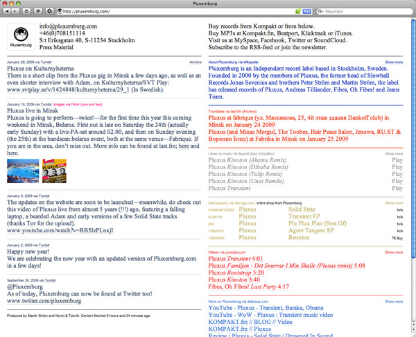
Task: Click Show more in the delicious.com section
Action: coord(394,302)
